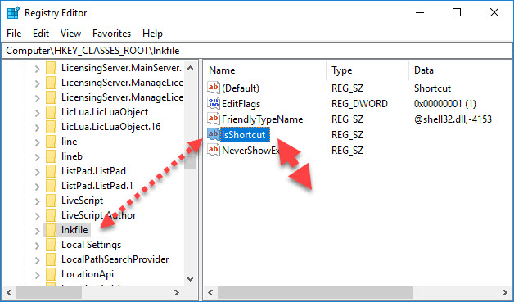Expand the lineb key

tap(38, 157)
